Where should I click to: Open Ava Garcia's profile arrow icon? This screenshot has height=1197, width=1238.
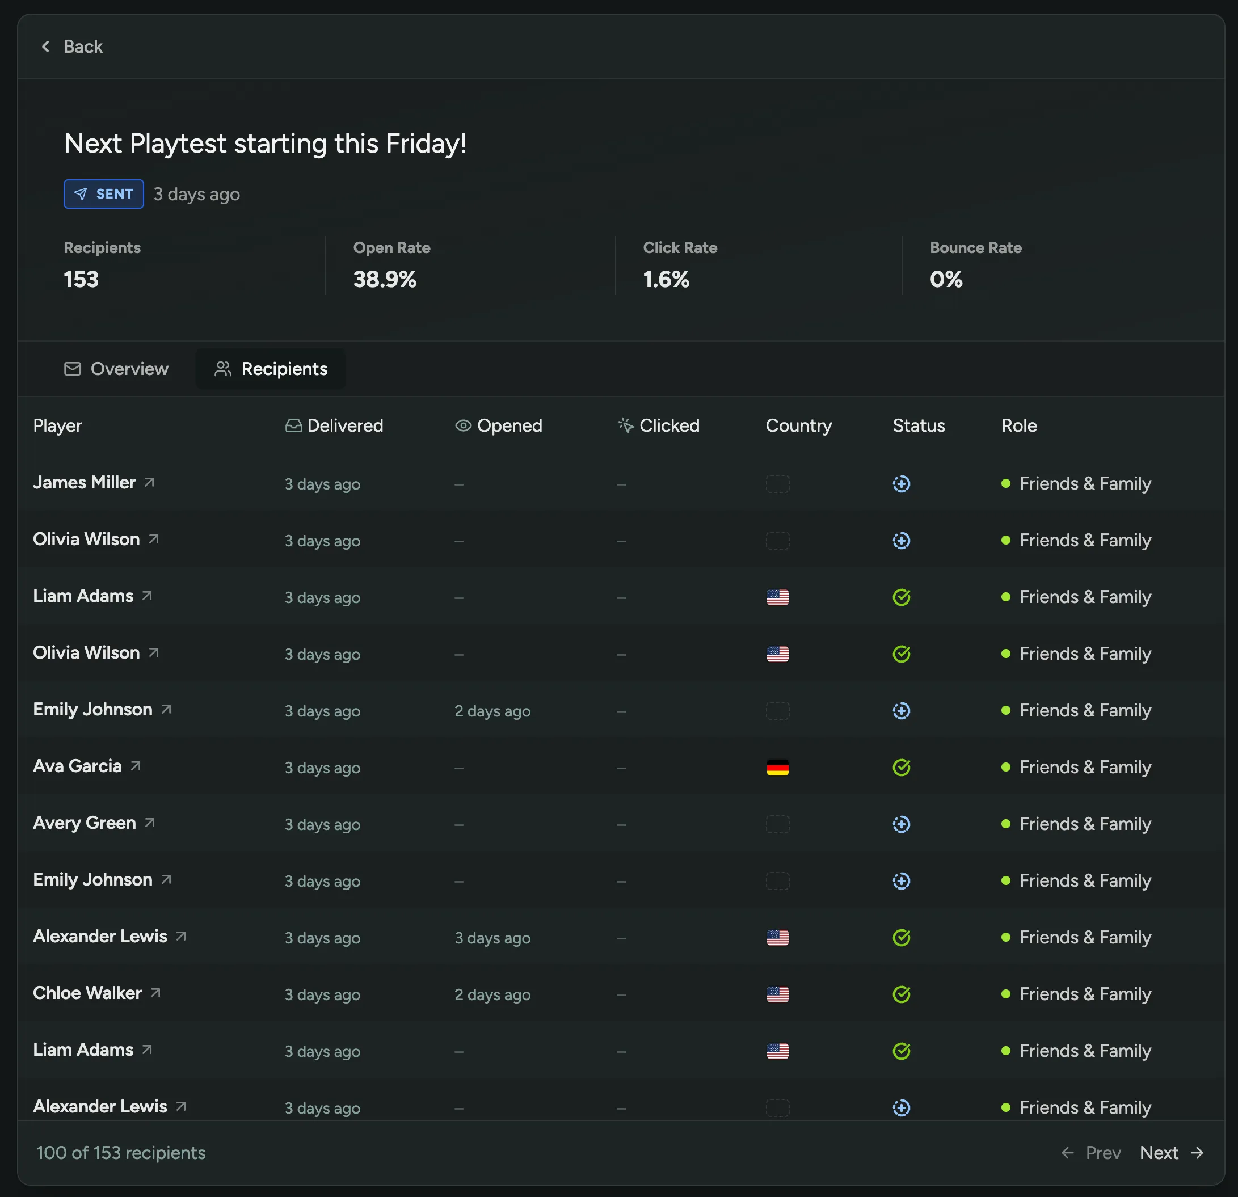[x=136, y=766]
